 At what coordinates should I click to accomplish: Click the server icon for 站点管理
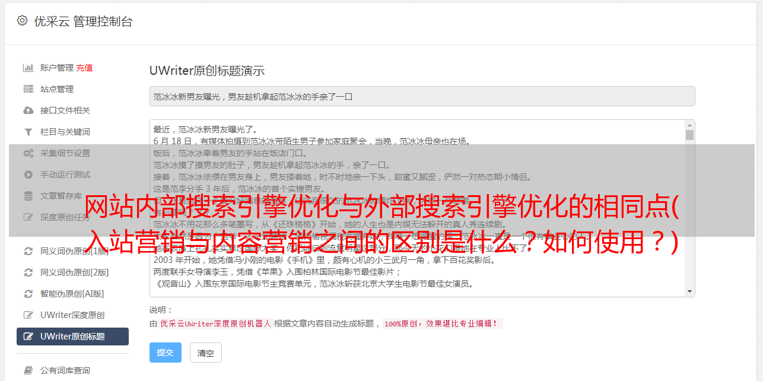[28, 89]
